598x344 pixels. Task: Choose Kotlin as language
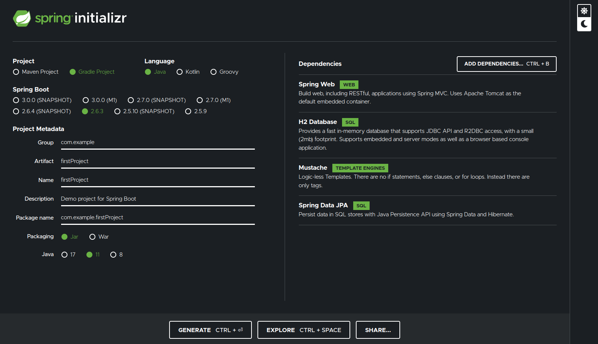pyautogui.click(x=188, y=72)
